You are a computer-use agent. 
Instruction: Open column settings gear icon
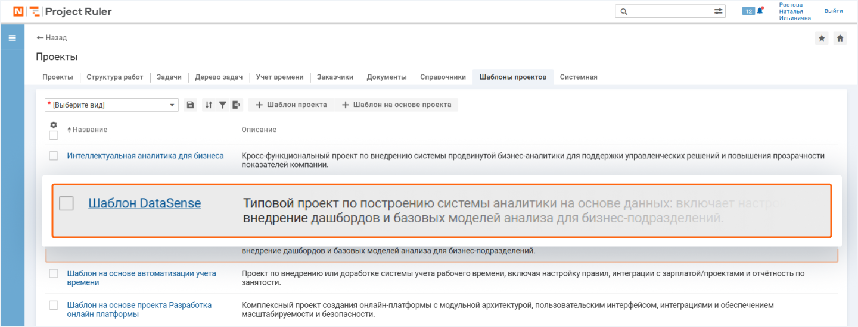pyautogui.click(x=54, y=125)
